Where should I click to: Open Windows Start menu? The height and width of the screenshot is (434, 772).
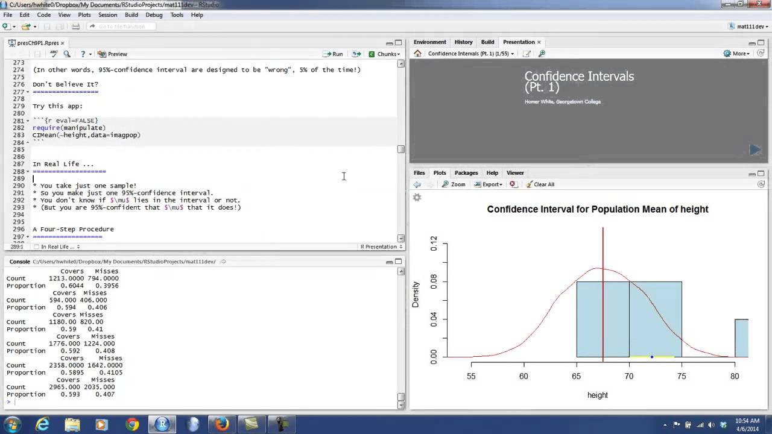click(x=12, y=424)
